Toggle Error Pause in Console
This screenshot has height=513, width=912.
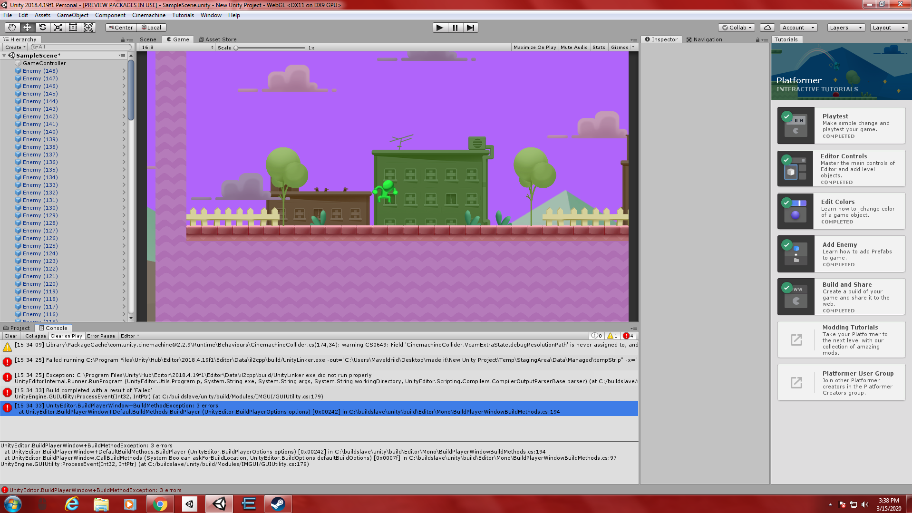click(x=101, y=336)
